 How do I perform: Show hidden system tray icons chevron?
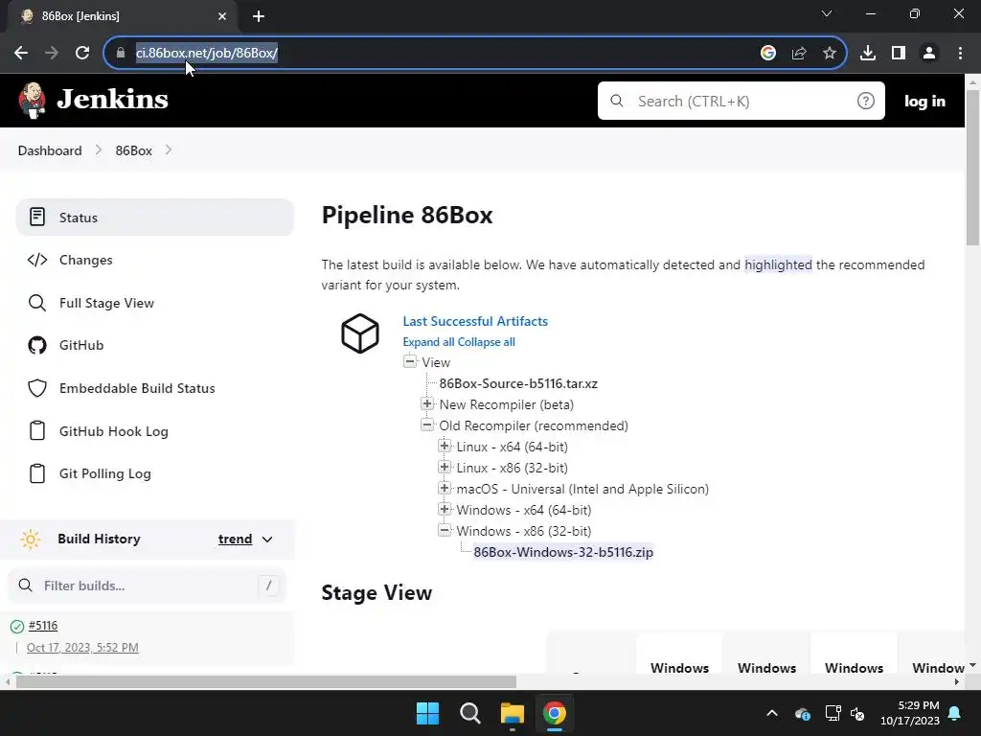point(772,713)
